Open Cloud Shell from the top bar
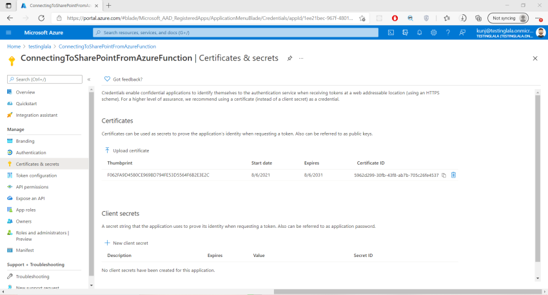 point(391,32)
